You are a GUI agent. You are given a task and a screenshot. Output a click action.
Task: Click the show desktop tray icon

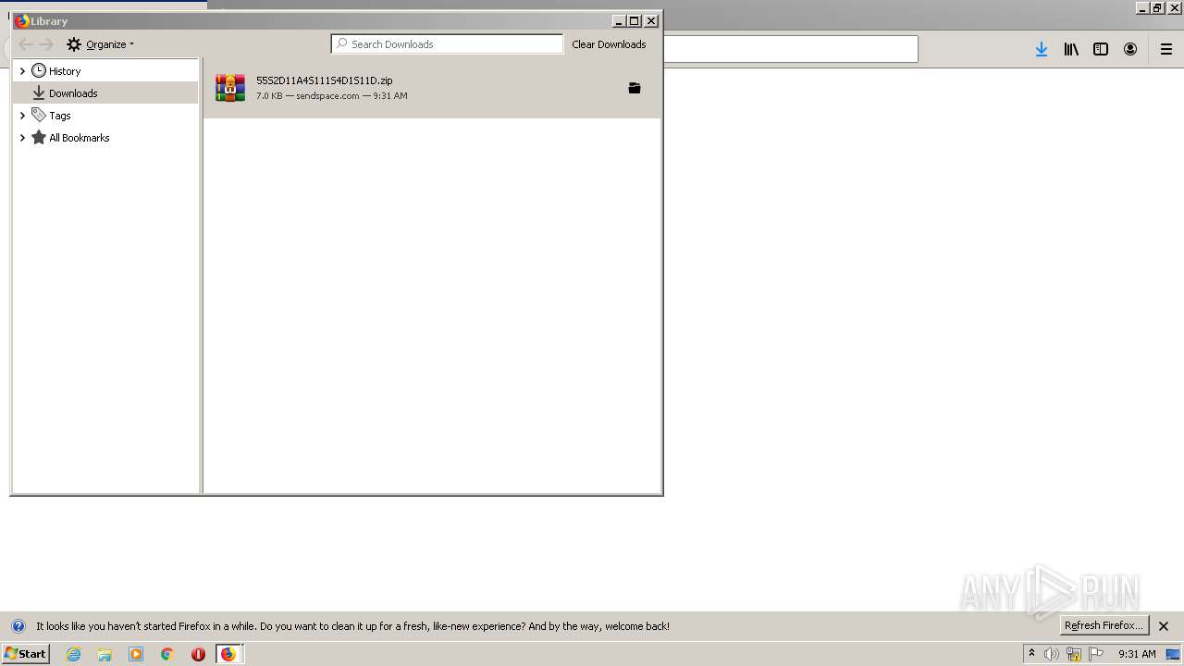point(1173,654)
